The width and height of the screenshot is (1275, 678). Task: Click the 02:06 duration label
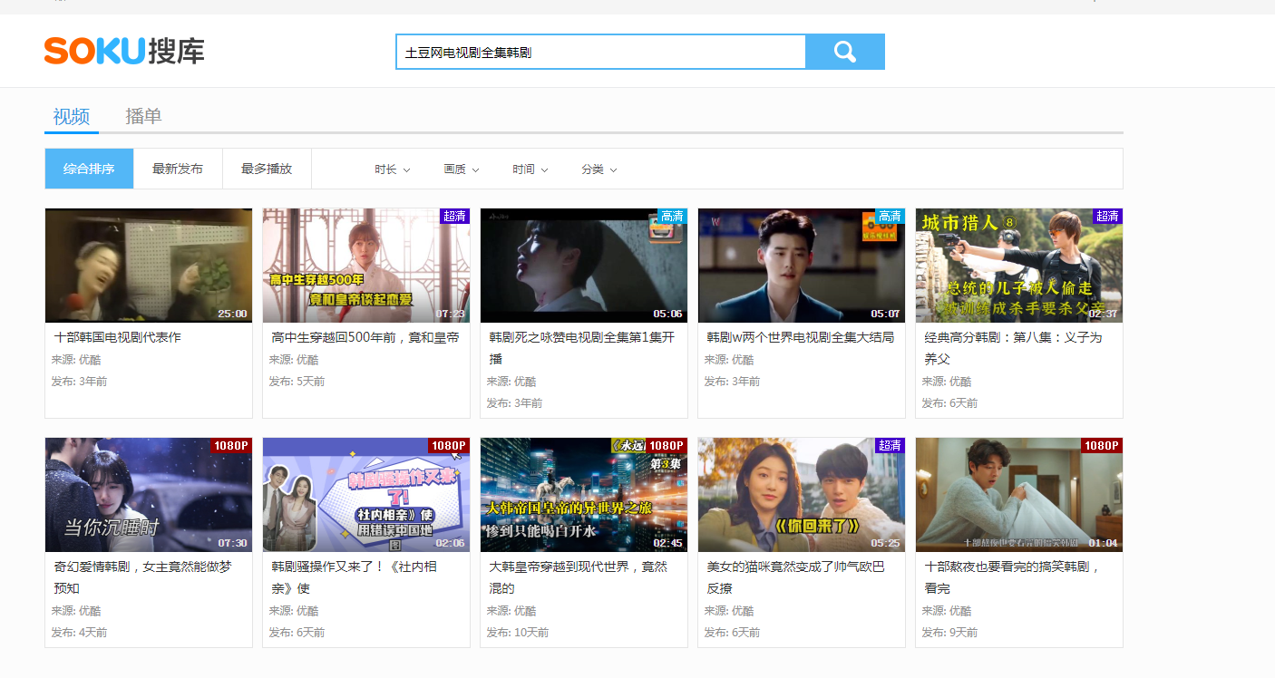click(x=450, y=543)
